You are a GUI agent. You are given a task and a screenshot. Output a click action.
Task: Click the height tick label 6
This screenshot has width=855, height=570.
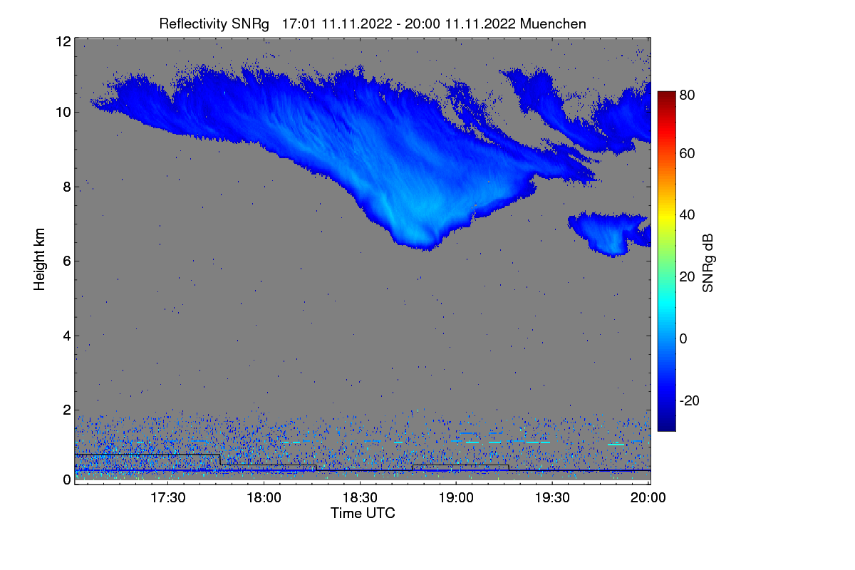tap(67, 261)
